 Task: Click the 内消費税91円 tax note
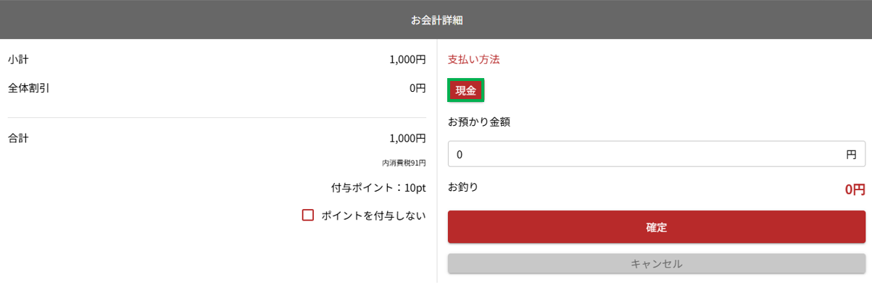404,163
